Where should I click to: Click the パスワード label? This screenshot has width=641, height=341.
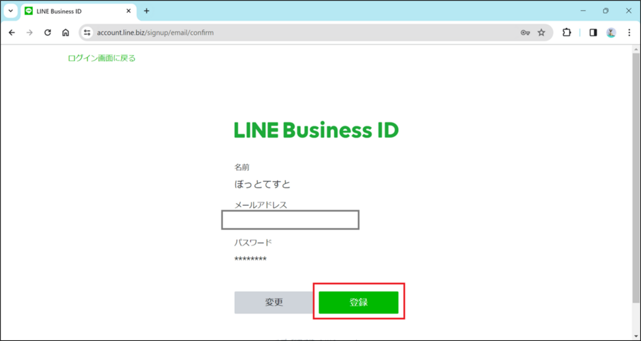pyautogui.click(x=253, y=242)
